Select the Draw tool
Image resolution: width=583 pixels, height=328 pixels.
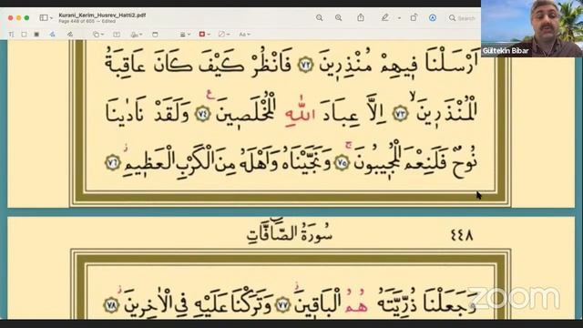coord(70,35)
